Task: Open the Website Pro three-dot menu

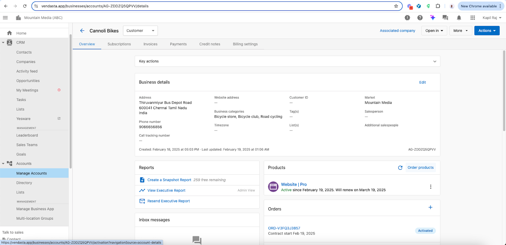Action: pyautogui.click(x=430, y=187)
